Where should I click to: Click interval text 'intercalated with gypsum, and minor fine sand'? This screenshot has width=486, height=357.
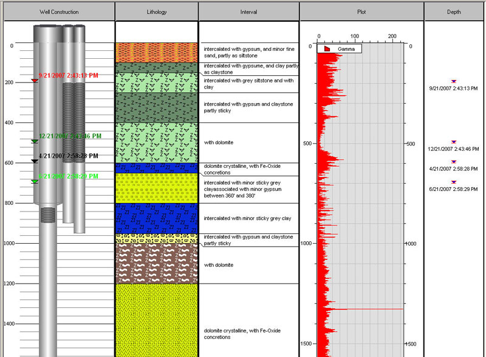(x=249, y=52)
